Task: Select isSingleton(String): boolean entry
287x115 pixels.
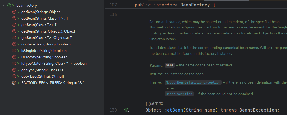Action: (44, 51)
